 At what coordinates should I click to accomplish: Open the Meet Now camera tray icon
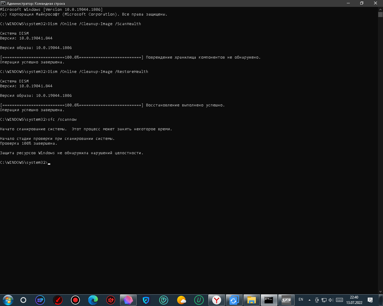click(x=317, y=300)
